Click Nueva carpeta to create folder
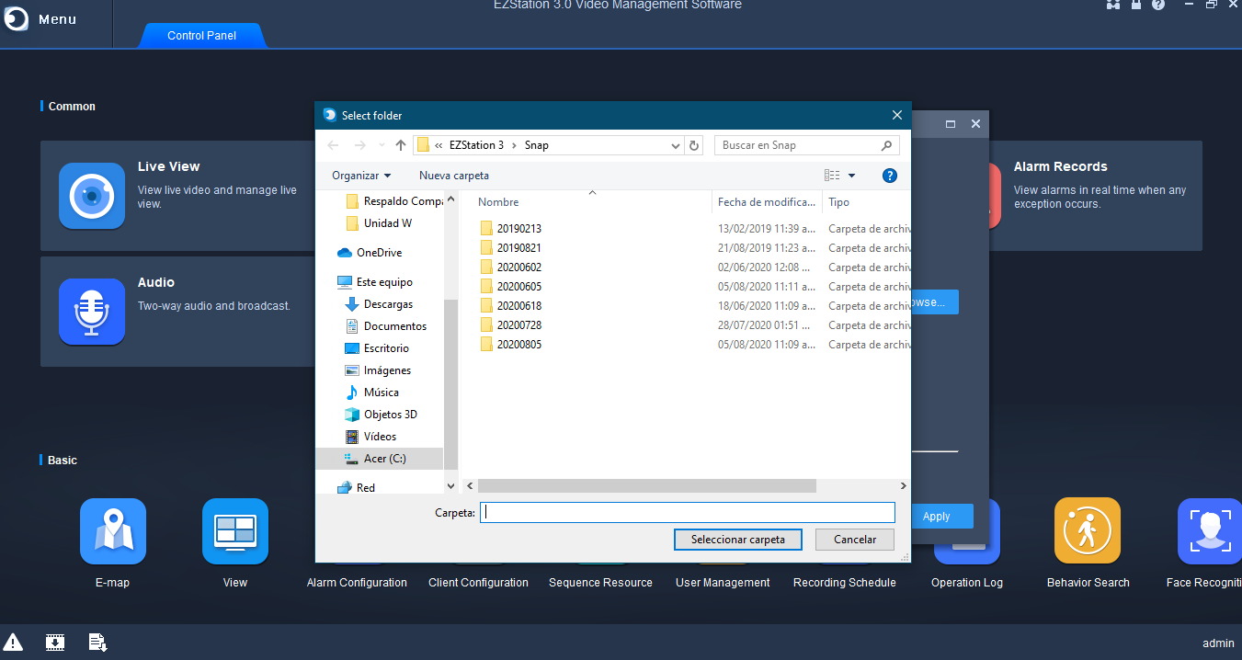This screenshot has width=1242, height=660. click(x=454, y=176)
